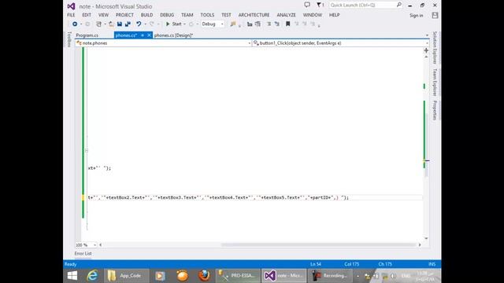Open the TEAM menu

(187, 15)
